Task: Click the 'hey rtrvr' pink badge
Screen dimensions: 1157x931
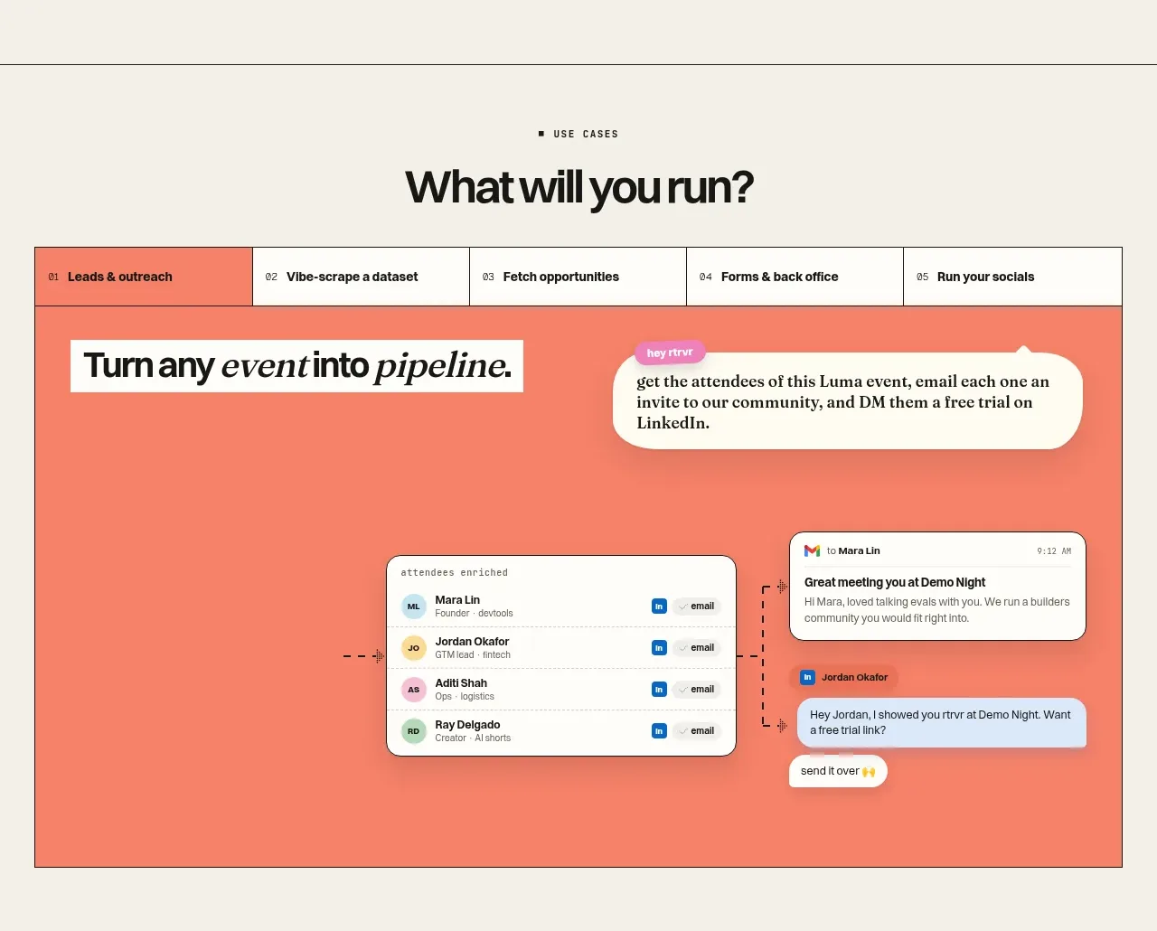Action: click(670, 353)
